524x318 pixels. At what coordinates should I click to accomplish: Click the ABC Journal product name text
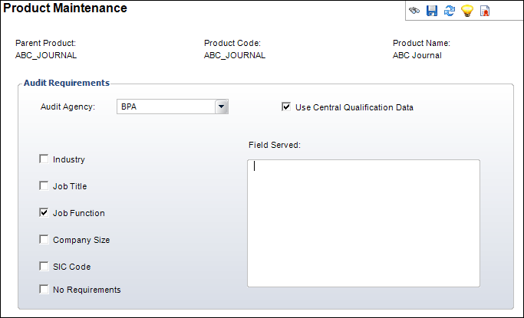417,55
